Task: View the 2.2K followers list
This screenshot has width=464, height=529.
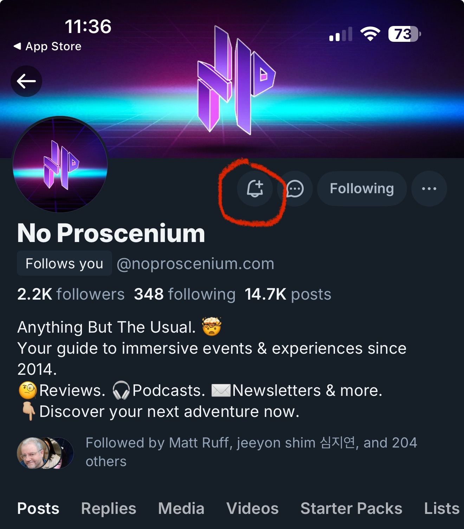Action: 71,294
